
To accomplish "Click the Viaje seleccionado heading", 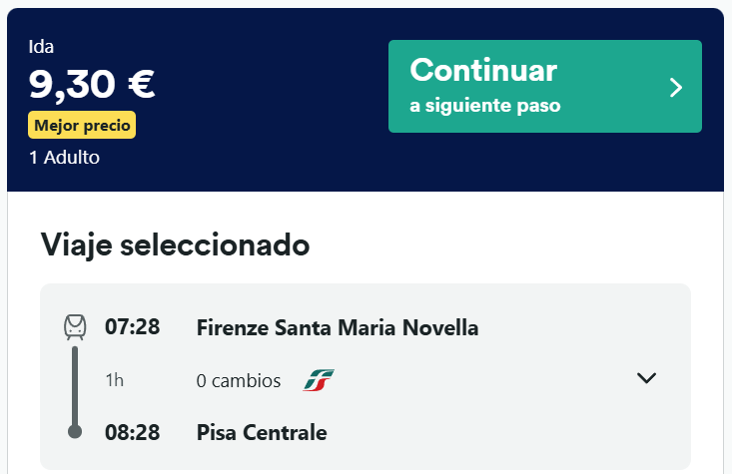I will [175, 244].
